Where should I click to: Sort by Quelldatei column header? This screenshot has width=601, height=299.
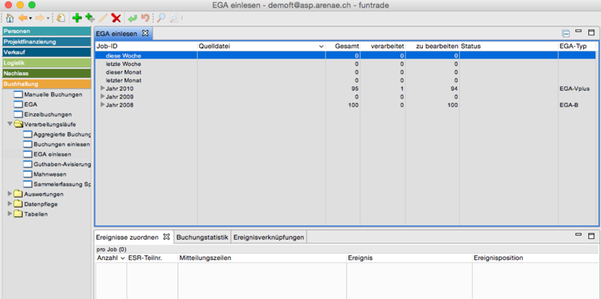[261, 46]
